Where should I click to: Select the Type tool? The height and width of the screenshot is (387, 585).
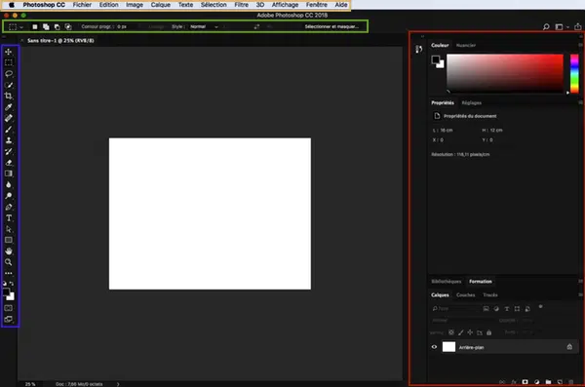pos(8,218)
